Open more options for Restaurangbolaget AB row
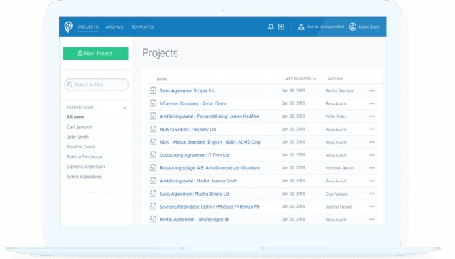Viewport: 455px width, 259px height. (372, 168)
